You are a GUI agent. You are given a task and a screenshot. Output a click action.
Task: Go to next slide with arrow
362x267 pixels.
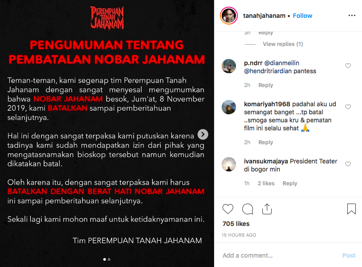pyautogui.click(x=203, y=134)
